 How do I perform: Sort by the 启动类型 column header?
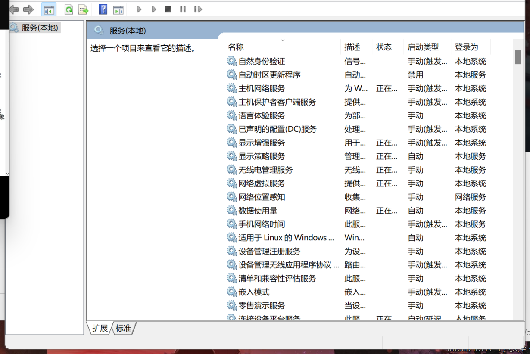(x=423, y=47)
